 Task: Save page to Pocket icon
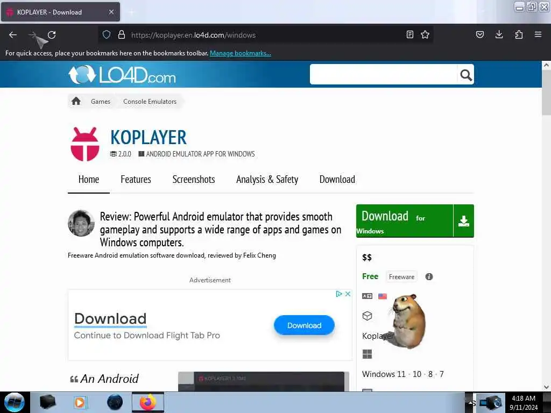point(479,34)
